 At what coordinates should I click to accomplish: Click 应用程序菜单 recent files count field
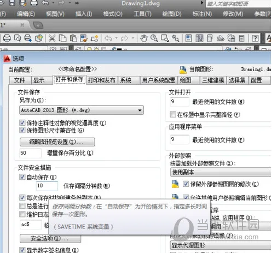coord(180,139)
